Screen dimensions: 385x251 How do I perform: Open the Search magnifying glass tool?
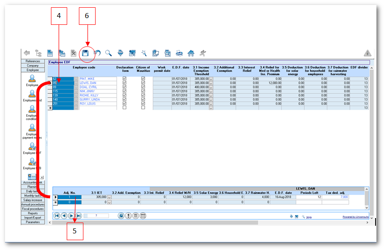click(109, 53)
